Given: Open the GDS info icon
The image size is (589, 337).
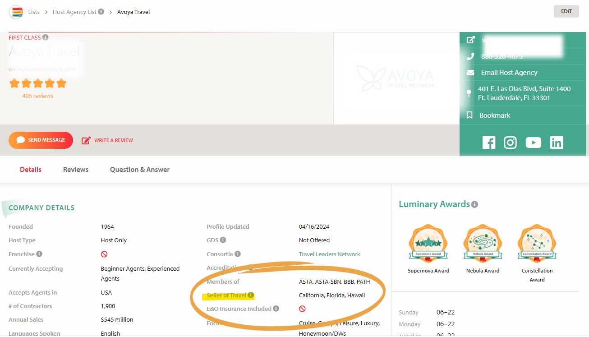Looking at the screenshot, I should click(x=223, y=240).
